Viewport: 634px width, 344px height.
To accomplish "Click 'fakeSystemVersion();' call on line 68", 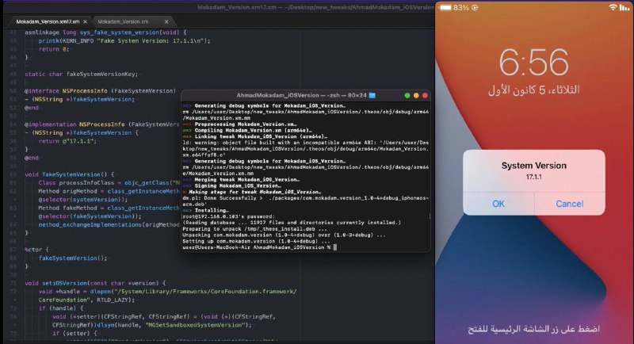I will tap(73, 258).
